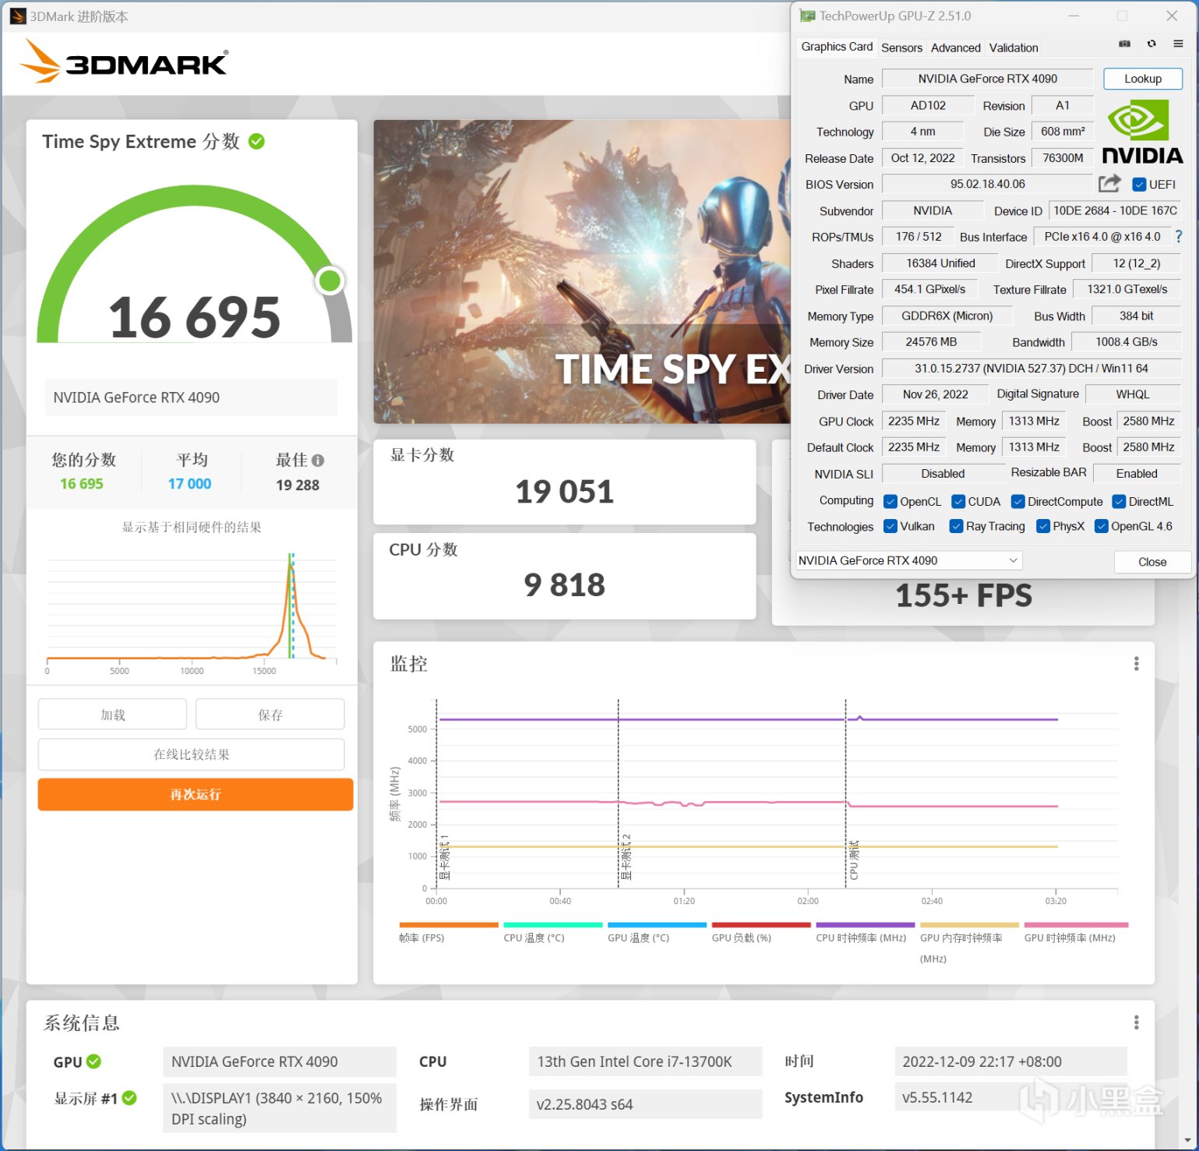Click the BIOS share/export icon
This screenshot has width=1199, height=1151.
pos(1109,184)
